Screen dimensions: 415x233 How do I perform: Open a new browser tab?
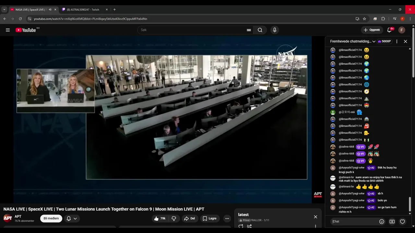tap(114, 10)
